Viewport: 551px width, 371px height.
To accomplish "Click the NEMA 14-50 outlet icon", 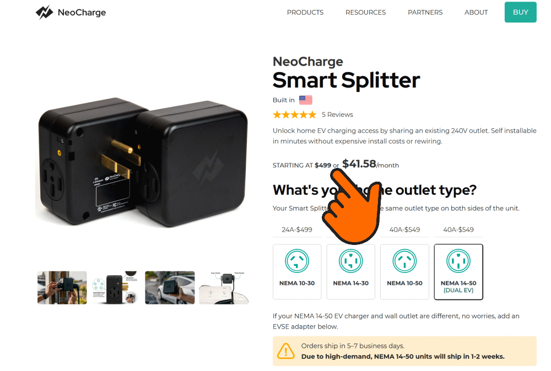I will 458,261.
